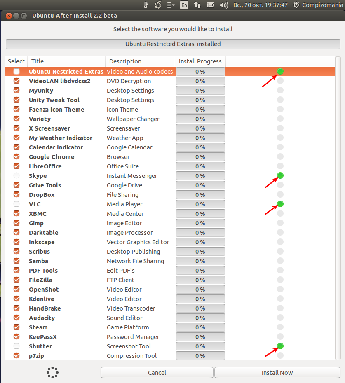Click the vertical scrollbar of the software list

coord(338,208)
